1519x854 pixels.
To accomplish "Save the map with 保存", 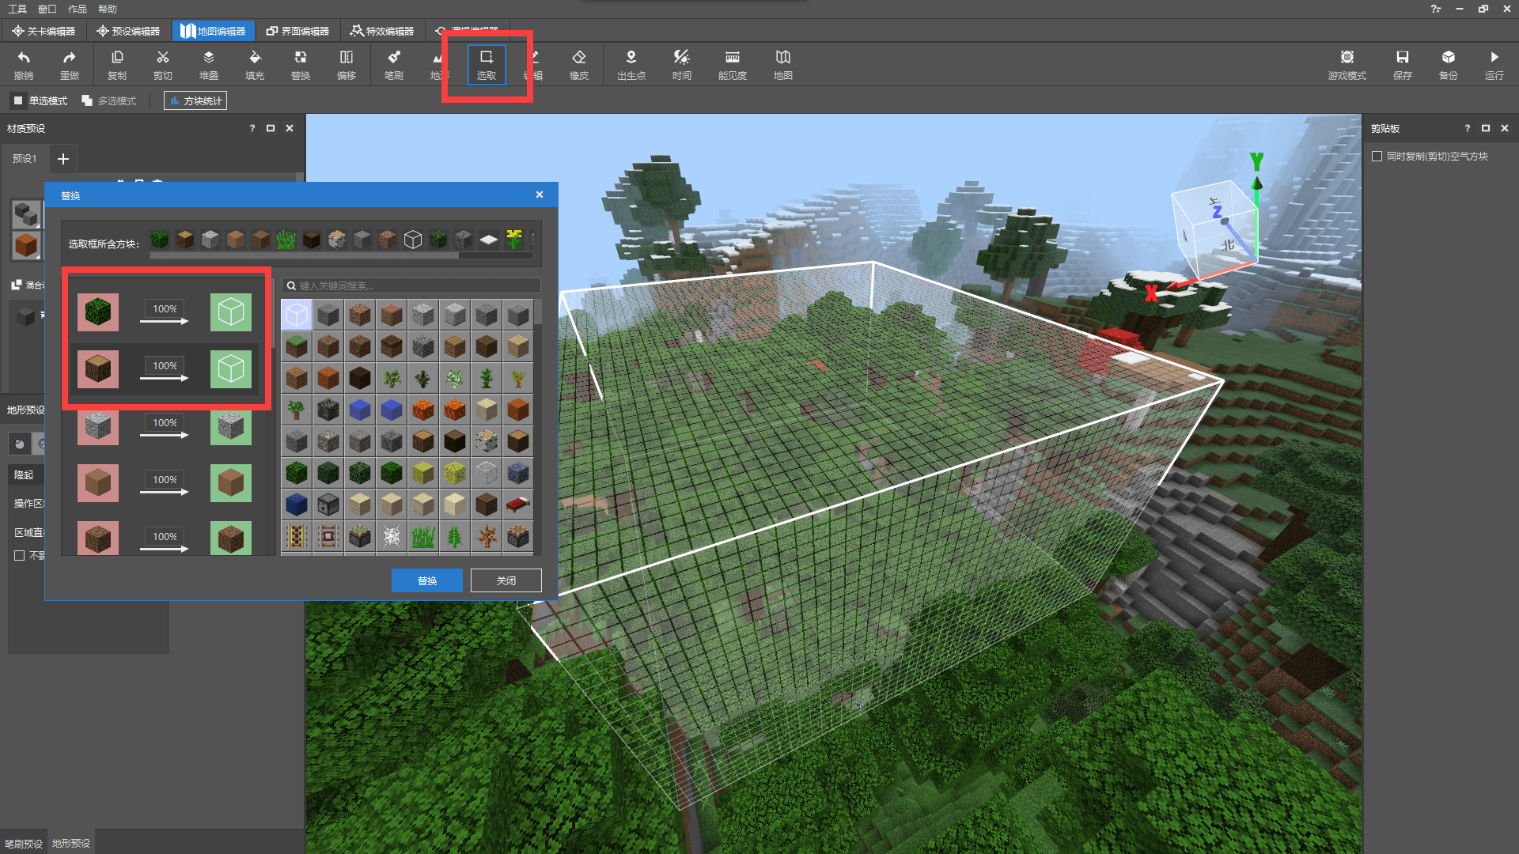I will 1403,65.
